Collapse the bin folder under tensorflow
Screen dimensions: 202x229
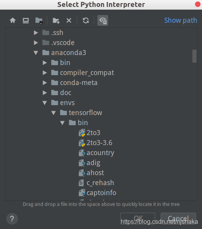[x=62, y=123]
